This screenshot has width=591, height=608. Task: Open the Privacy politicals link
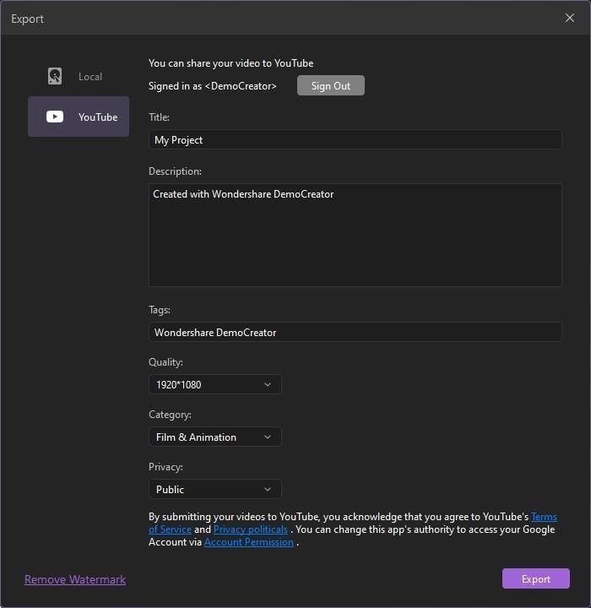[x=250, y=529]
